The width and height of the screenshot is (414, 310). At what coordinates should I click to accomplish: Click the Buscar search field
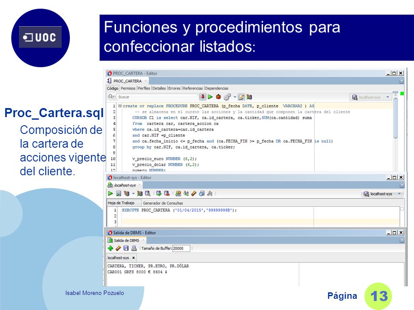157,97
